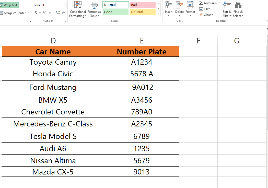Open the Format cells menu
Screen dimensions: 268x188
pos(190,9)
